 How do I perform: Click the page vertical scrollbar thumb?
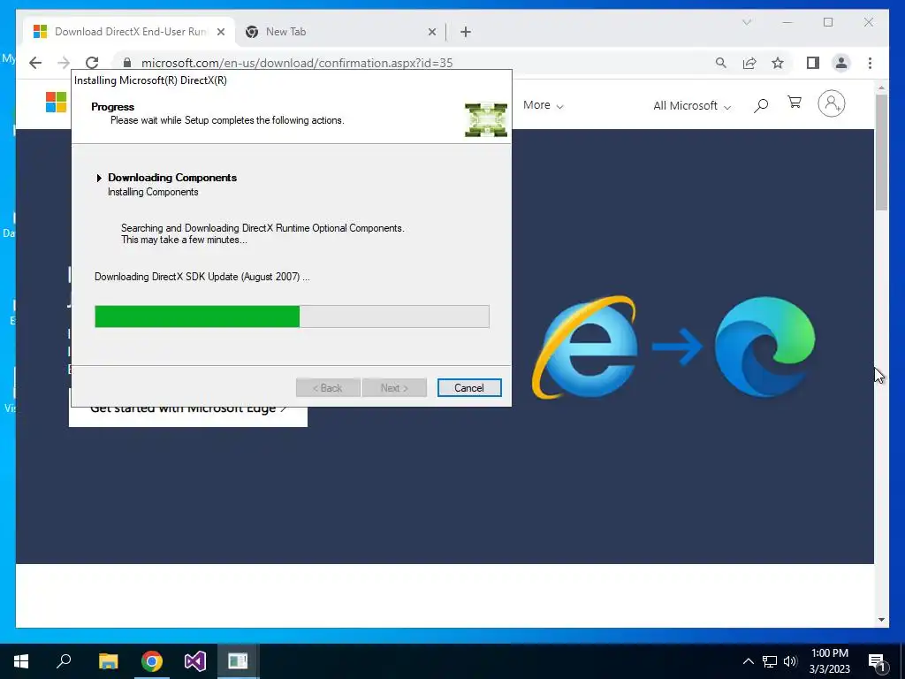881,152
